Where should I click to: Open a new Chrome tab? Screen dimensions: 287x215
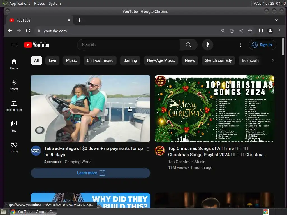coord(79,20)
